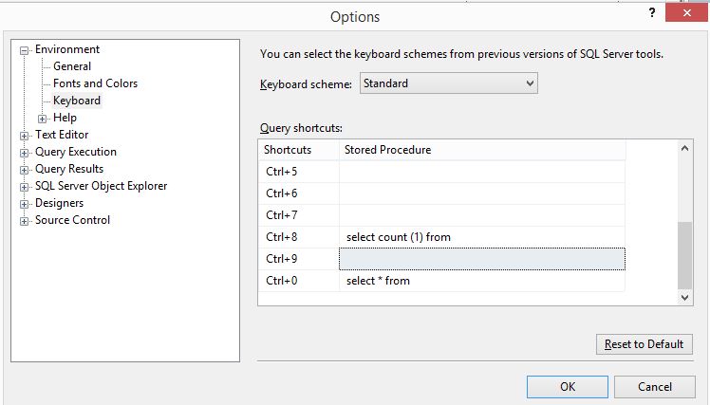Viewport: 710px width, 405px height.
Task: Expand the Query Results node
Action: point(24,170)
